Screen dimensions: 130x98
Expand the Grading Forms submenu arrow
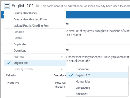click(62, 69)
